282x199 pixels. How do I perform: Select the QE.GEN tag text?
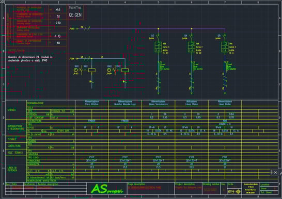pos(75,15)
